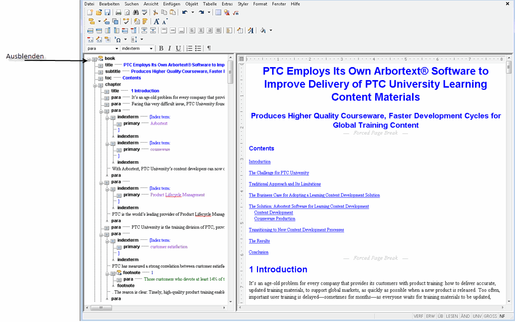515x322 pixels.
Task: Follow the Conclusion contents link
Action: [x=259, y=252]
